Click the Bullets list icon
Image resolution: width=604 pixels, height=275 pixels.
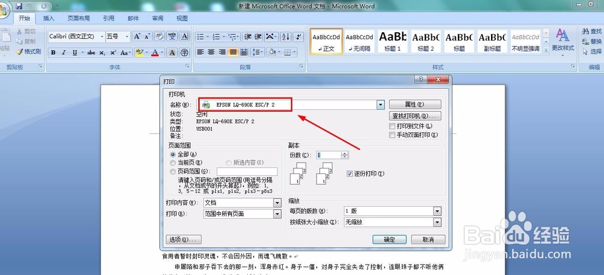click(x=201, y=37)
